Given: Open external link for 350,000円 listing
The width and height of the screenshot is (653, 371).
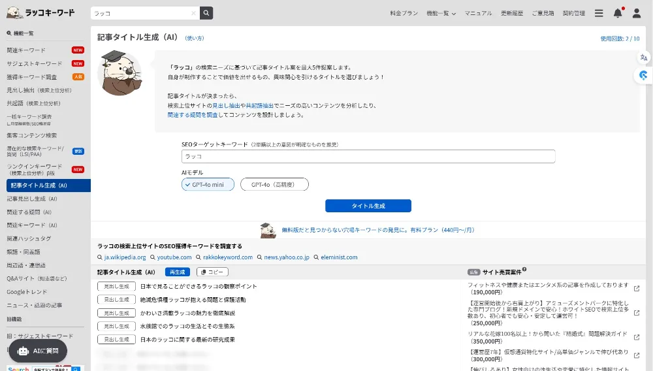Looking at the screenshot, I should point(636,337).
